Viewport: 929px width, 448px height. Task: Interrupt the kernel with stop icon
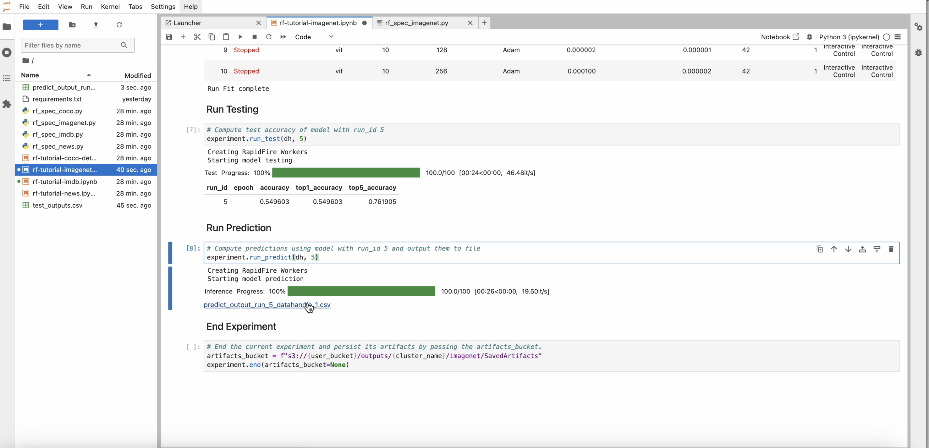coord(255,37)
